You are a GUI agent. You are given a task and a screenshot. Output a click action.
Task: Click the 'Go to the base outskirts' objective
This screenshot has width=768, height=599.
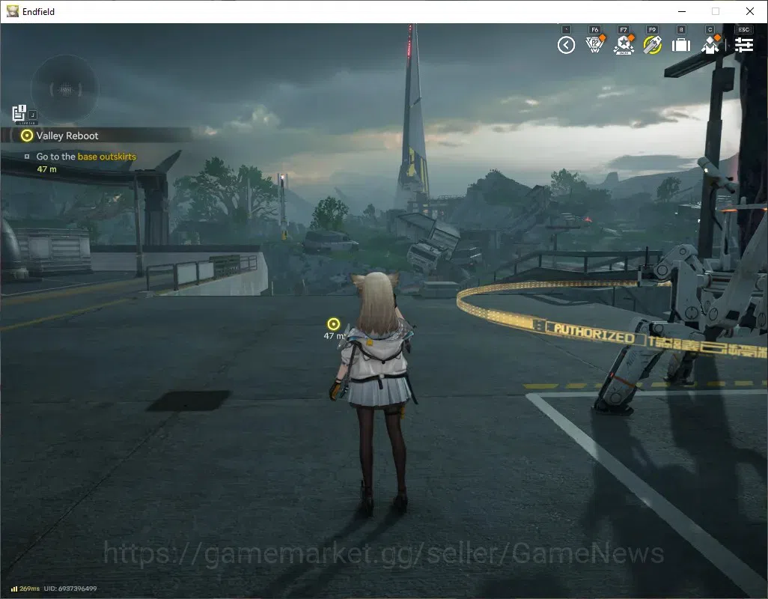[x=86, y=156]
